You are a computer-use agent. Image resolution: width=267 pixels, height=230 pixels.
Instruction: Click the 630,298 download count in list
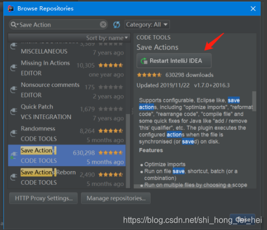[84, 153]
